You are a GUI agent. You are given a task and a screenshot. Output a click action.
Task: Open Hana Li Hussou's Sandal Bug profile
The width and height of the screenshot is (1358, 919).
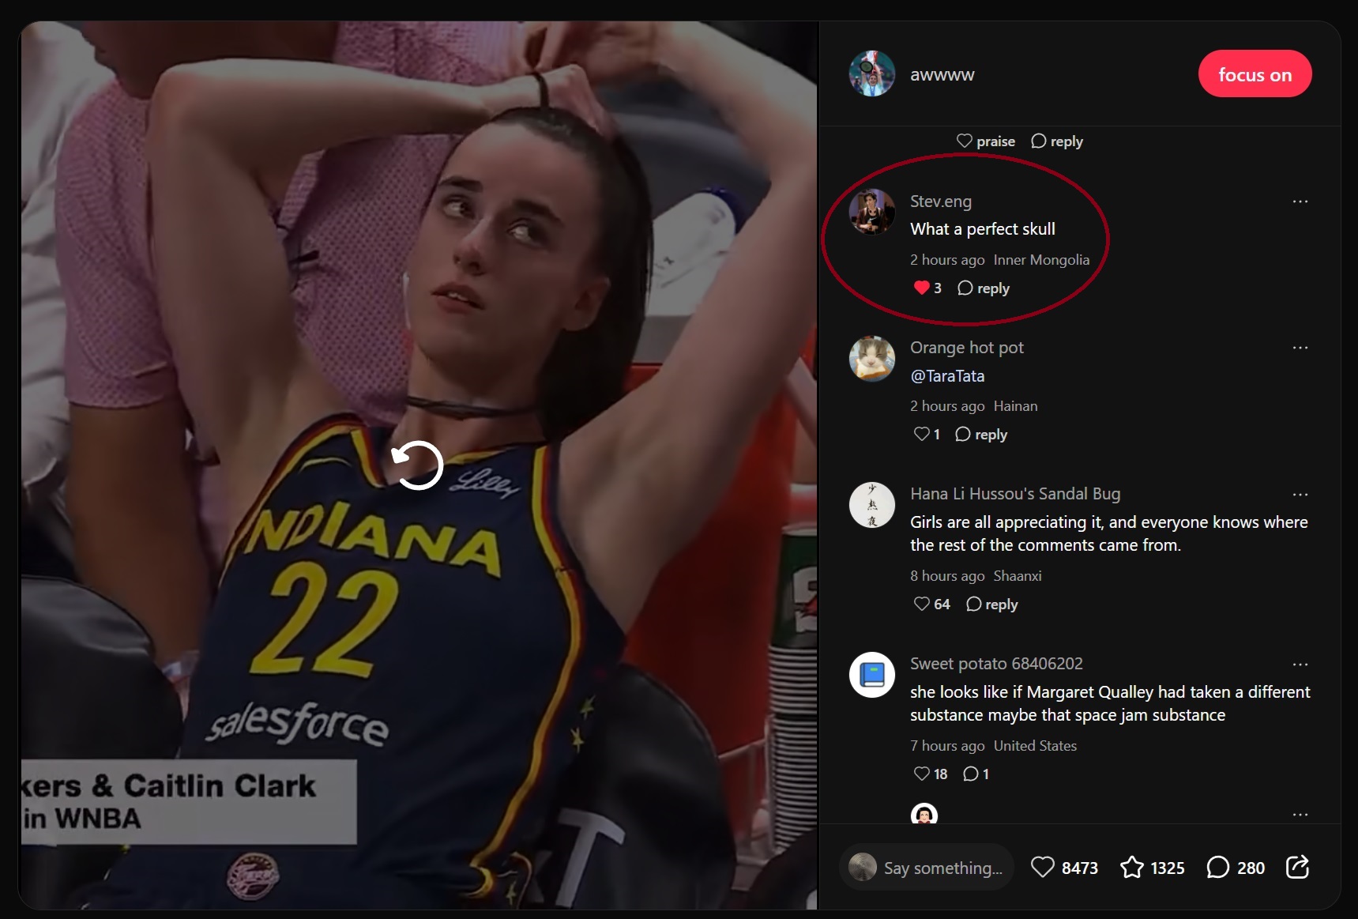pos(1015,494)
